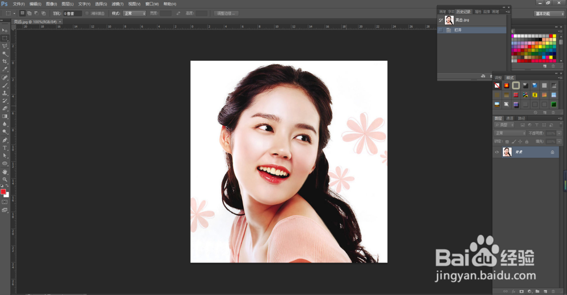The width and height of the screenshot is (567, 295).
Task: Open the fill 填充 dropdown arrow
Action: tap(559, 141)
